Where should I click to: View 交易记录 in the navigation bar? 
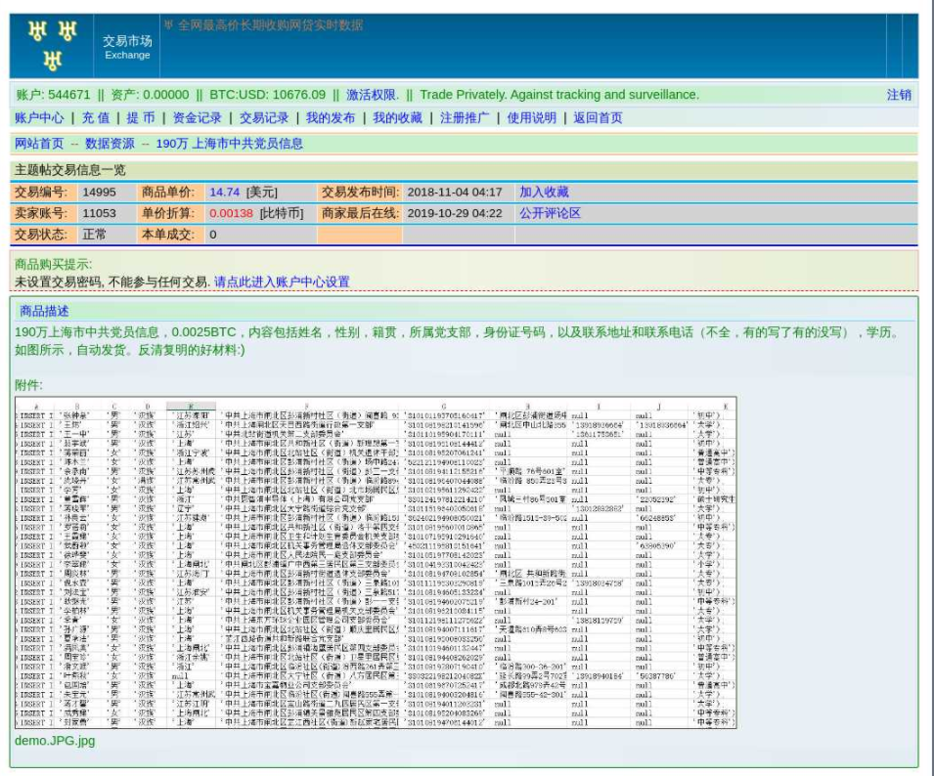264,118
